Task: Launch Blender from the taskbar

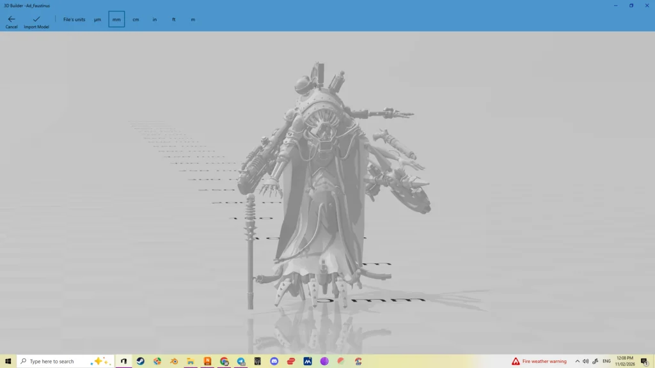Action: (174, 361)
